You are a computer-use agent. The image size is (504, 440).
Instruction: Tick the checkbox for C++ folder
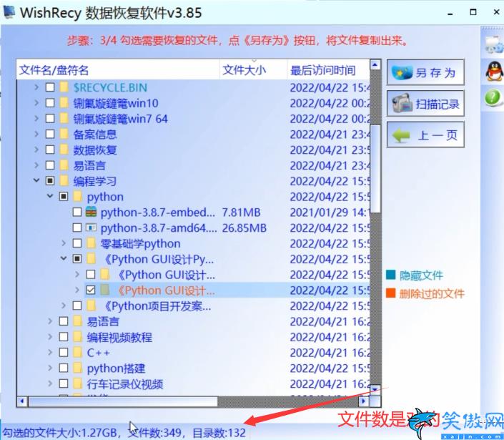(x=64, y=352)
